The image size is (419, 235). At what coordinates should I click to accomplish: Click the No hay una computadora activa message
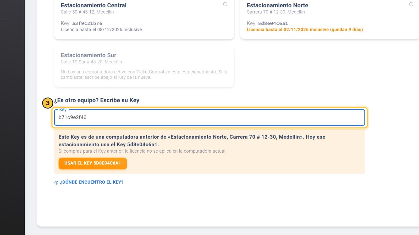click(x=144, y=74)
